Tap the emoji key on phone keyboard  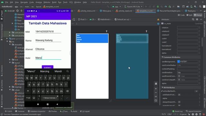point(34,98)
